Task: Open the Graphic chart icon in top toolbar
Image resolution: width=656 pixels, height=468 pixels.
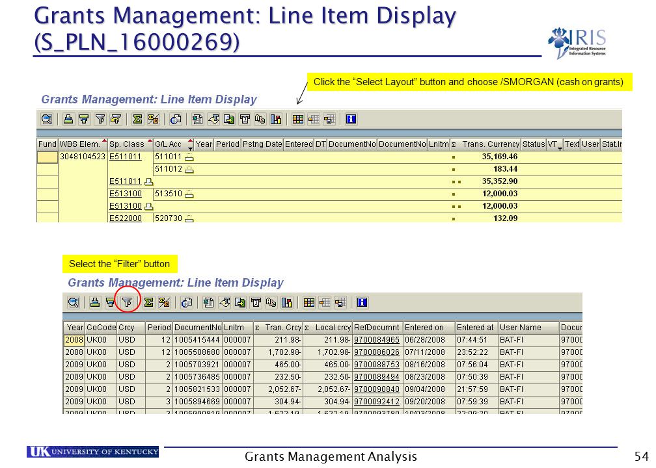Action: pyautogui.click(x=276, y=119)
